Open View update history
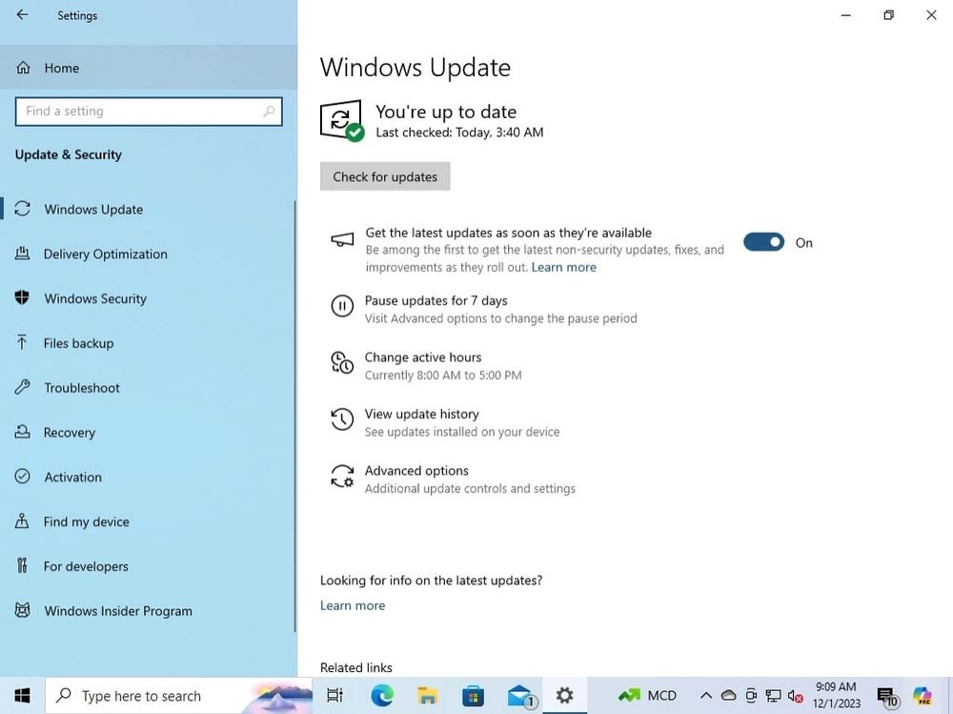 click(445, 422)
